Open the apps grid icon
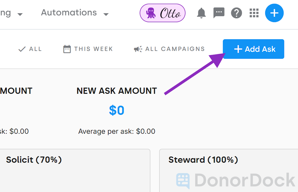Screen dimensions: 298x192 click(x=254, y=13)
